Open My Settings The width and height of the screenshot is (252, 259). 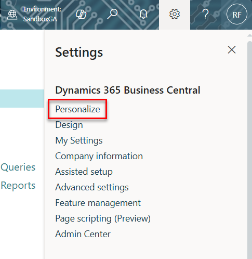79,140
